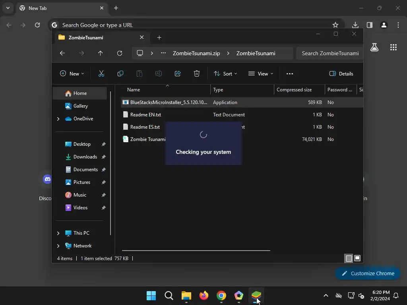Screen dimensions: 407x305
Task: Expand the This PC tree node
Action: (58, 233)
